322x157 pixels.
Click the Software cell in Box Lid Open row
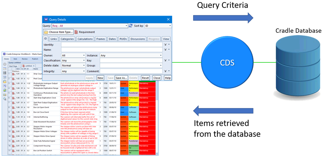(134, 108)
